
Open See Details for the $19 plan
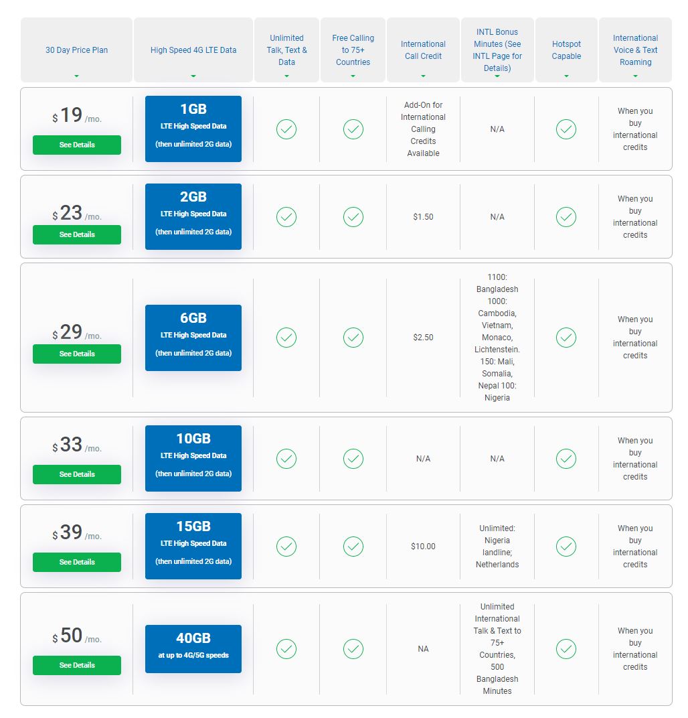point(77,145)
